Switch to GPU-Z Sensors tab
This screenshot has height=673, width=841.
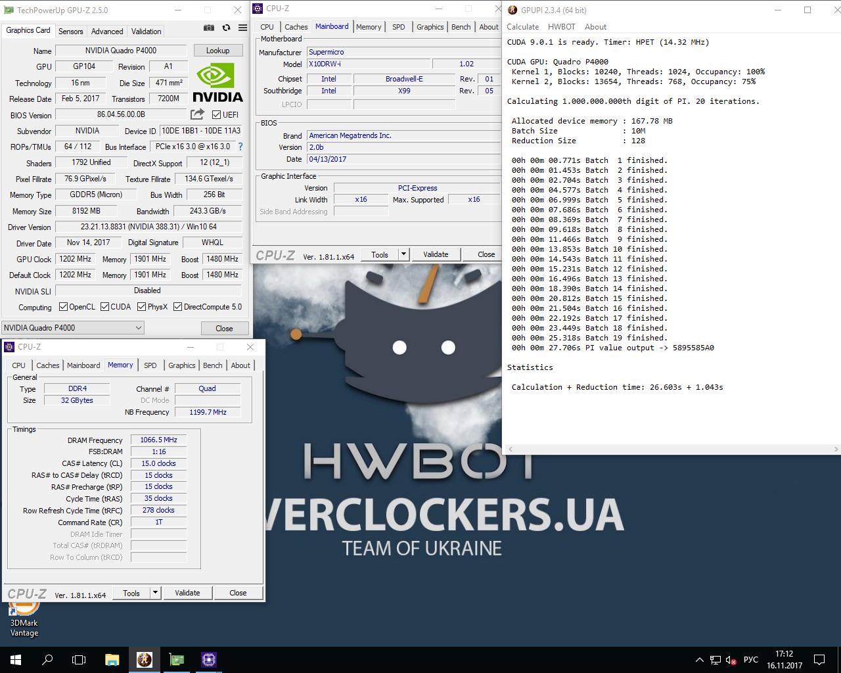pyautogui.click(x=70, y=31)
